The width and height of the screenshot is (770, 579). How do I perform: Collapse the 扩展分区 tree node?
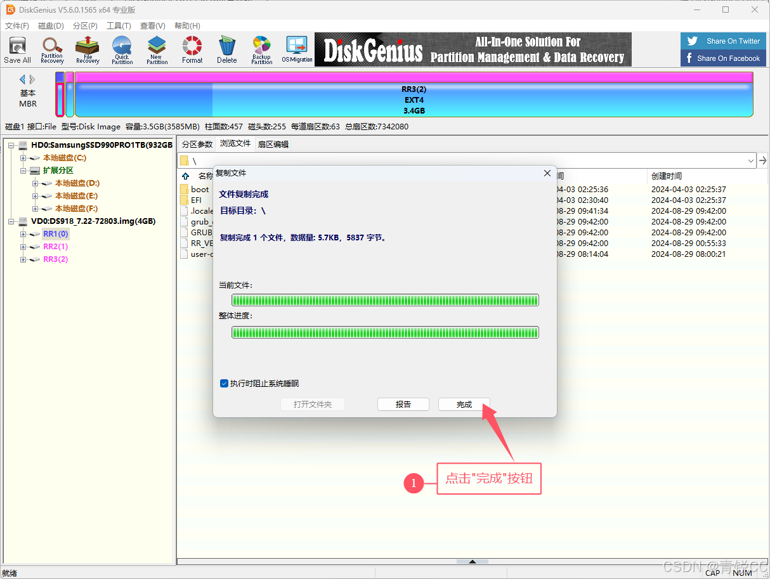(x=23, y=171)
